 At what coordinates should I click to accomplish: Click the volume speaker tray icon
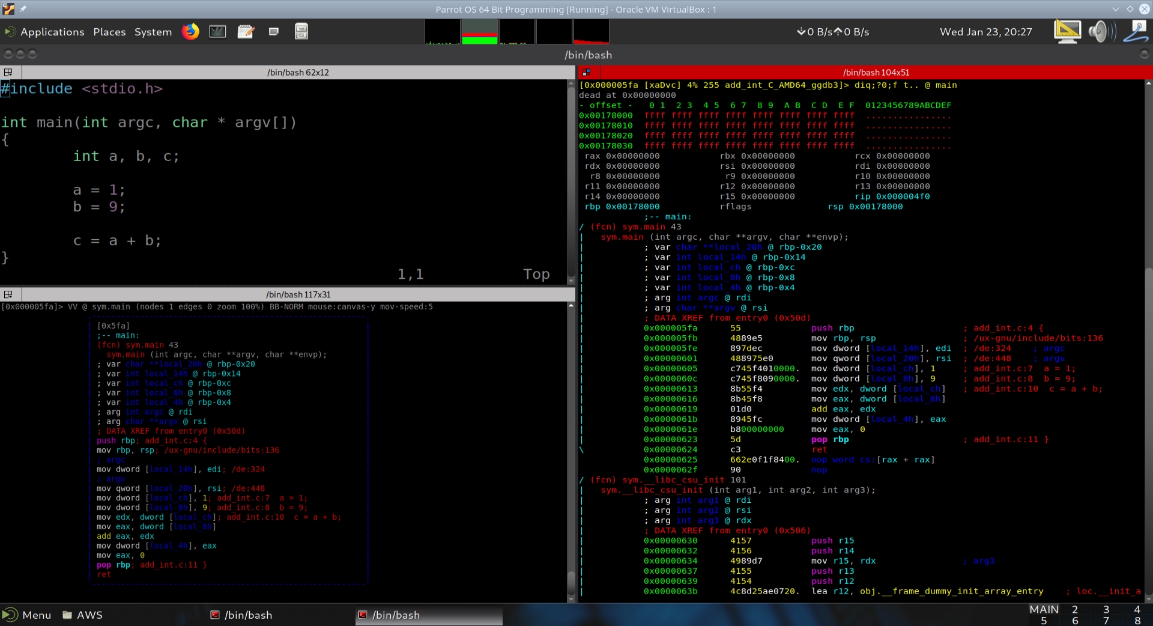pyautogui.click(x=1101, y=32)
